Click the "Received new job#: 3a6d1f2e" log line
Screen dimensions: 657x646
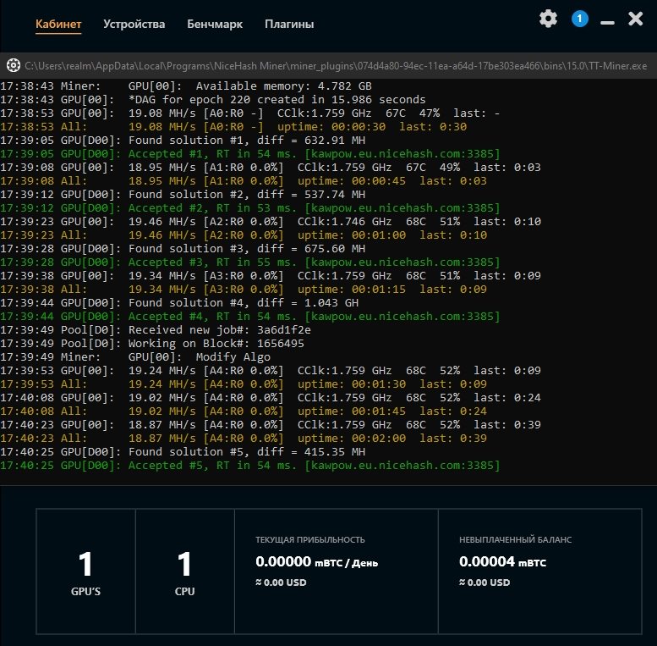click(x=156, y=330)
